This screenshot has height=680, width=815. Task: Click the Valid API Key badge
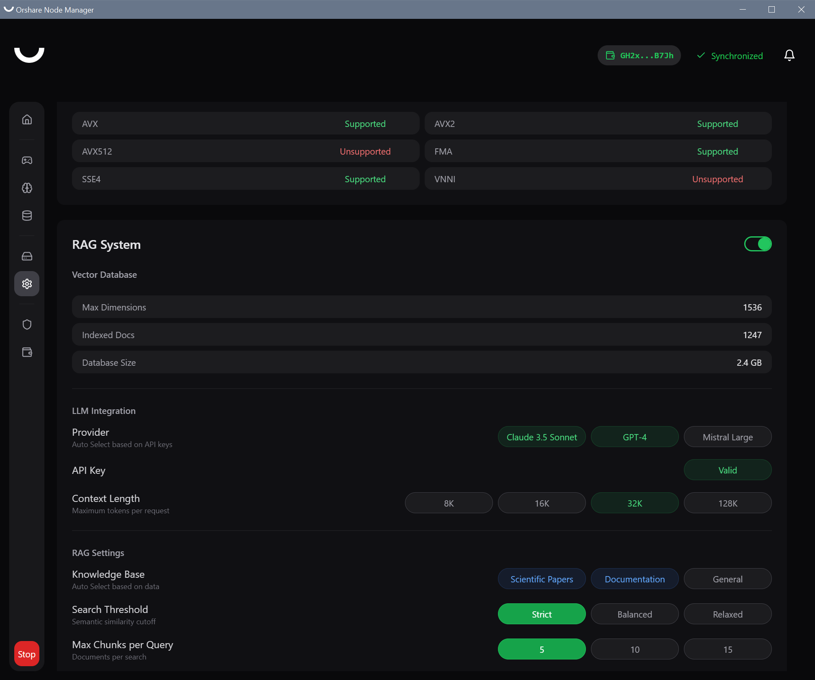[x=727, y=470]
